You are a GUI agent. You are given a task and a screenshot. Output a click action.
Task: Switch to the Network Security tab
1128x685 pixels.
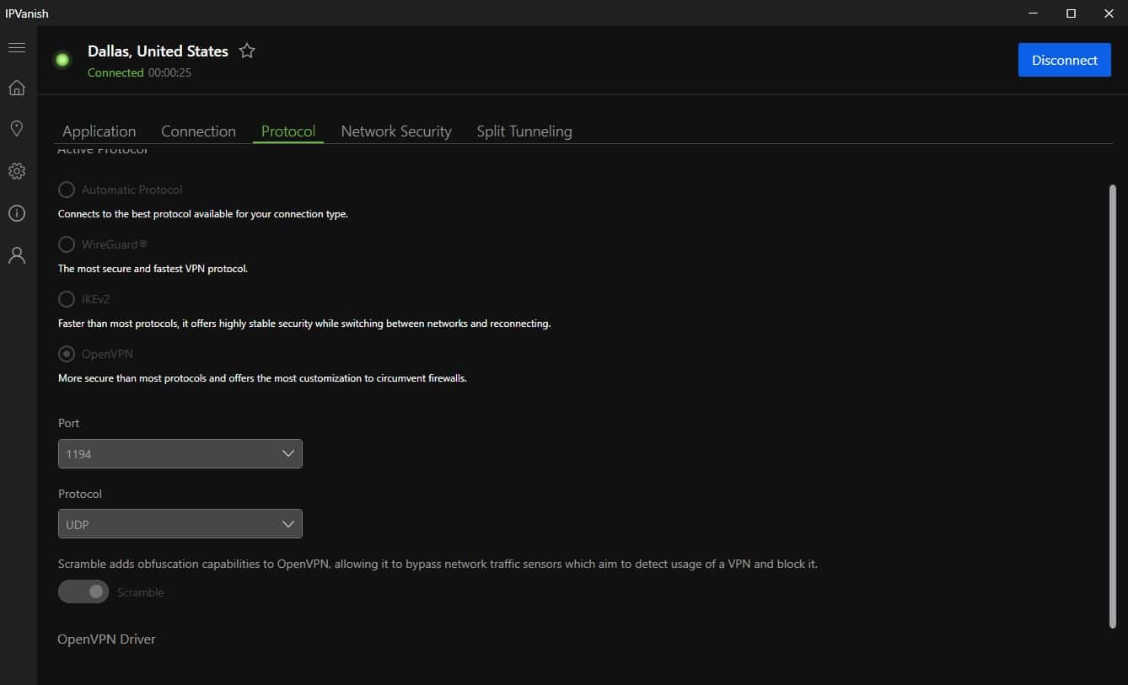396,131
